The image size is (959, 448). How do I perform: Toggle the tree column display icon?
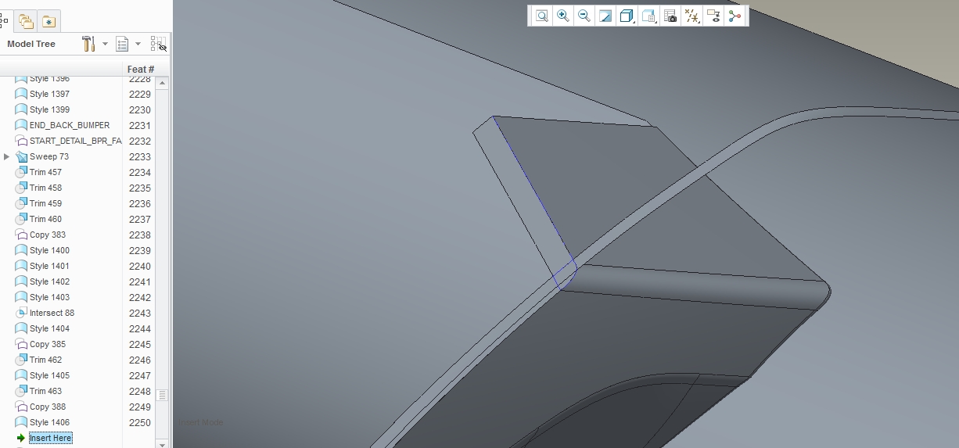point(158,44)
